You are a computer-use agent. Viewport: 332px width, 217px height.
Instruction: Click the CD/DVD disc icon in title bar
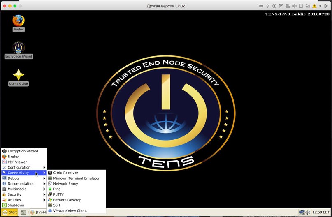(274, 6)
